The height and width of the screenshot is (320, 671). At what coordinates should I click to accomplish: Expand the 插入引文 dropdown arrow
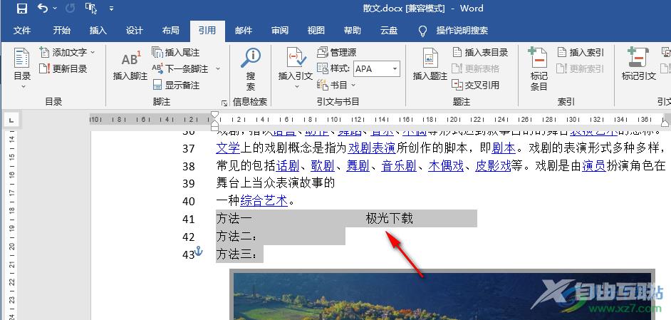click(296, 86)
